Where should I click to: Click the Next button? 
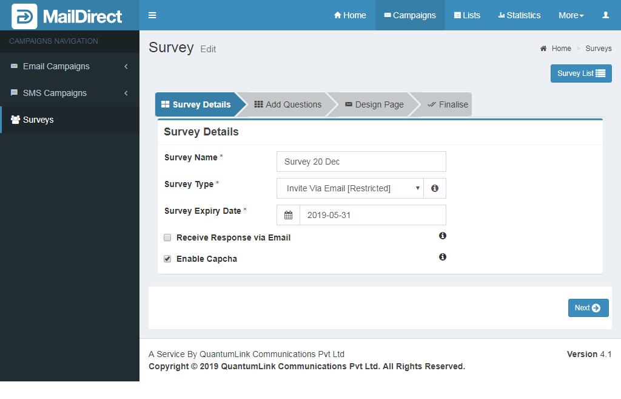[x=588, y=308]
